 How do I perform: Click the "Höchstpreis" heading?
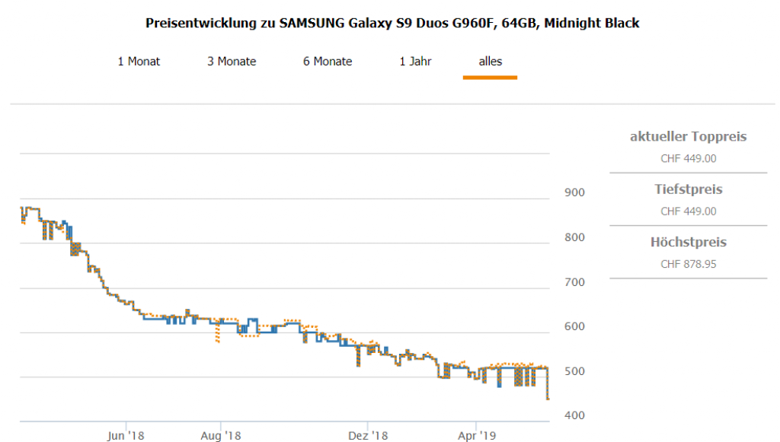(x=688, y=243)
